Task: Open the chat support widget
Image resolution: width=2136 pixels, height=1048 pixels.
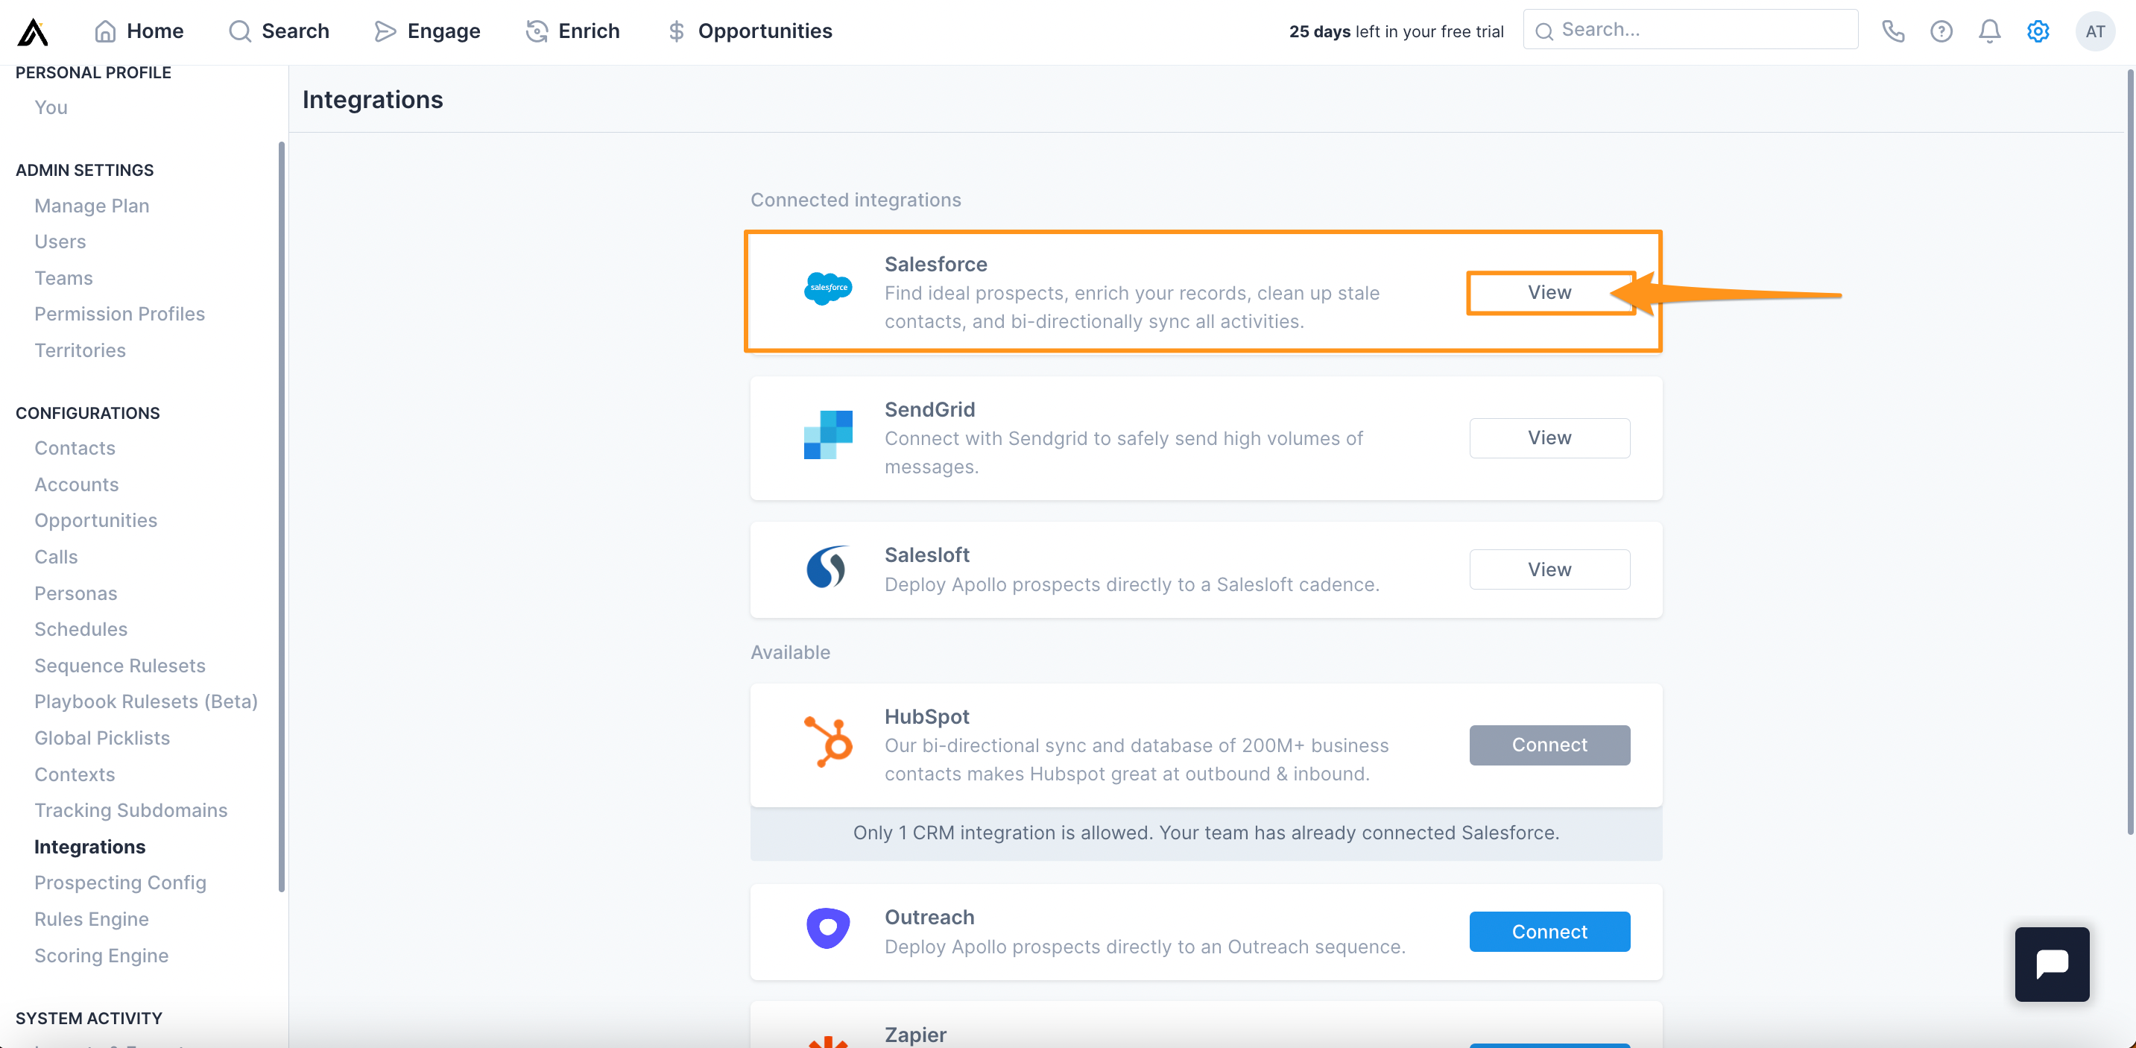Action: pyautogui.click(x=2053, y=964)
